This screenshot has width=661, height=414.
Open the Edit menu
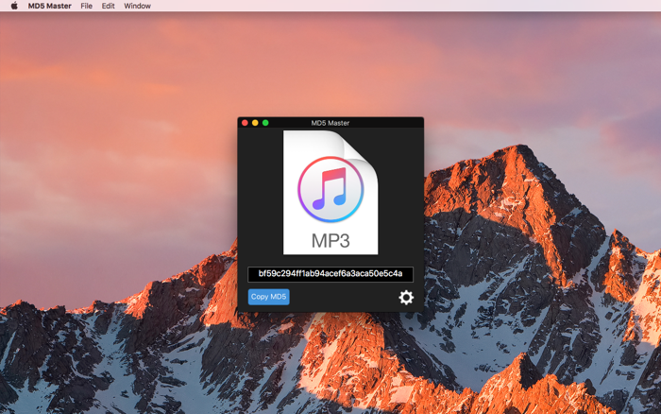[x=108, y=6]
